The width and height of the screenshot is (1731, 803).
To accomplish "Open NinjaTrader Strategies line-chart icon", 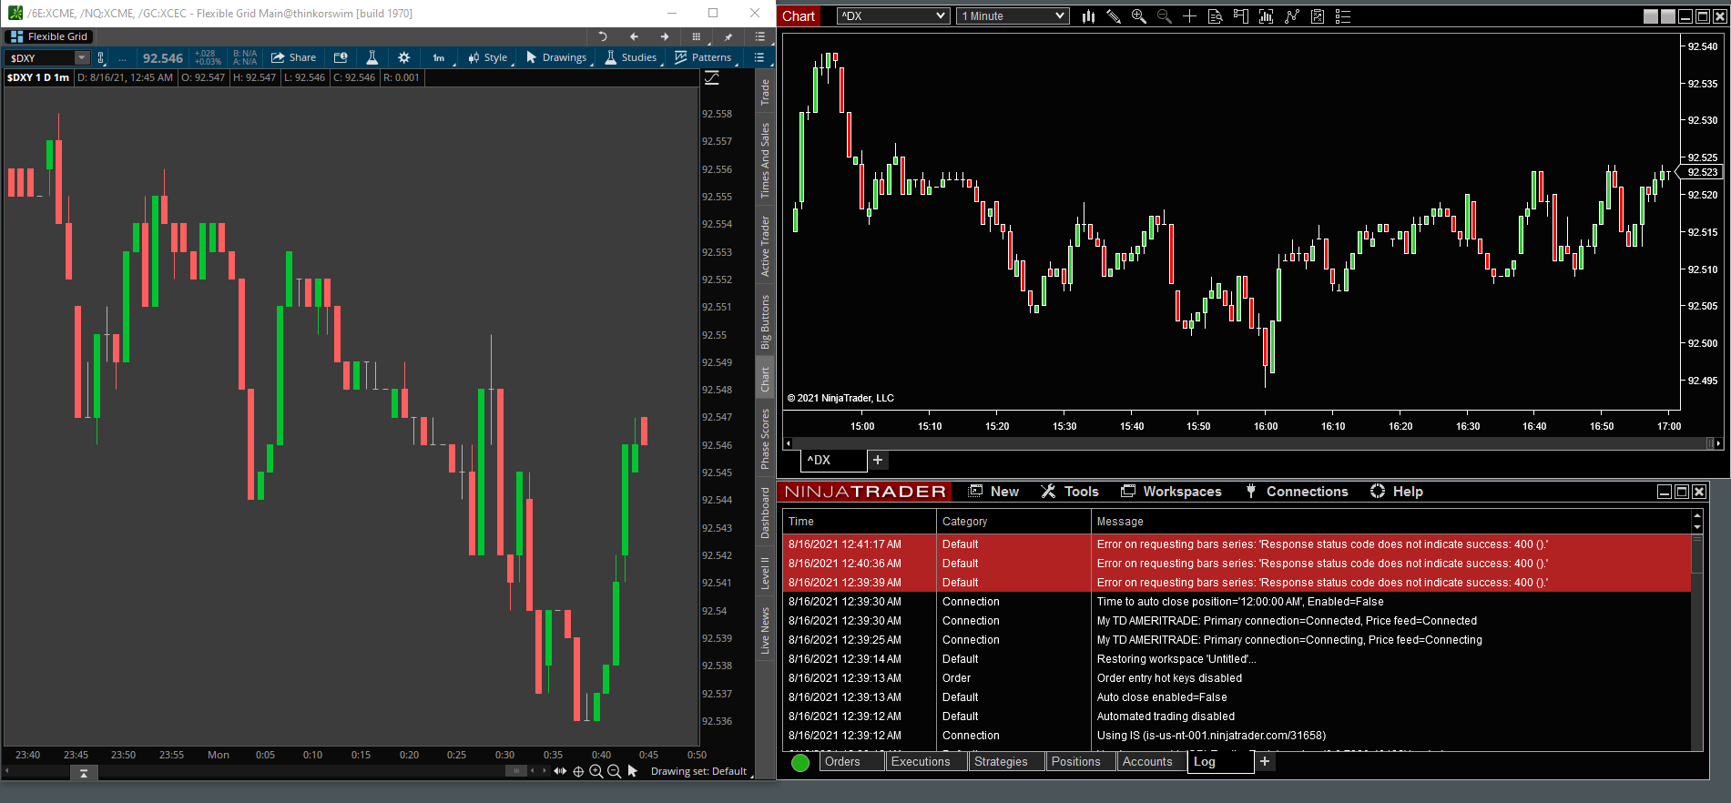I will [x=1291, y=16].
